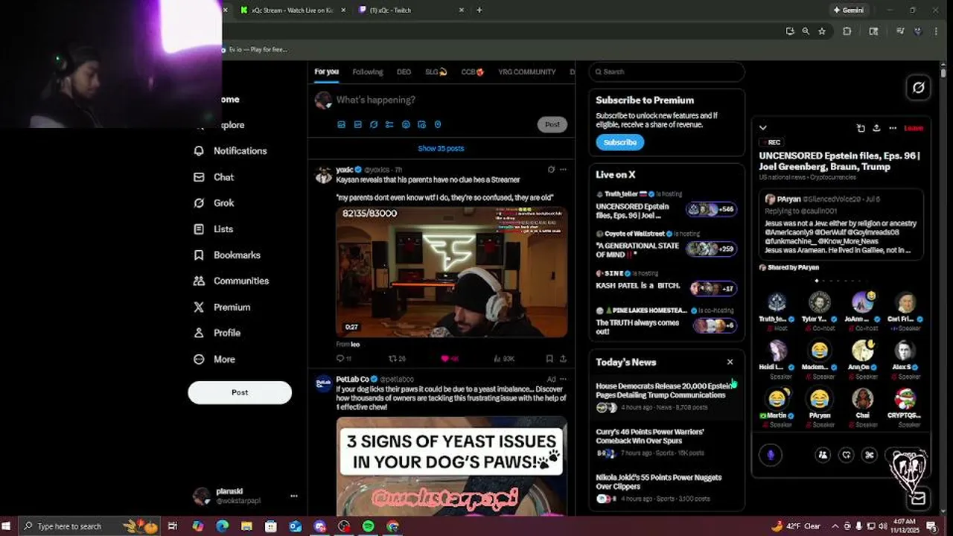The height and width of the screenshot is (536, 953).
Task: Open Grok from the sidebar
Action: click(214, 202)
